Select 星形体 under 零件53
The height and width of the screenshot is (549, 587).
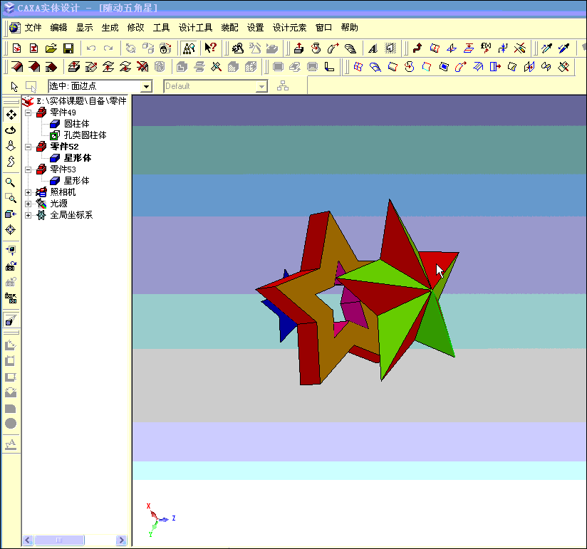(x=77, y=181)
